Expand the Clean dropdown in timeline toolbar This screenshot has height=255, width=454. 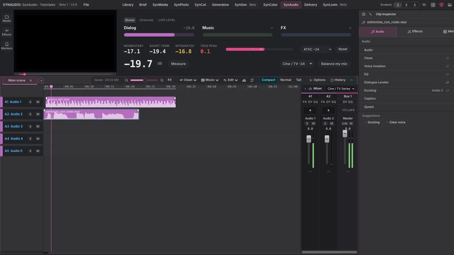coord(188,80)
